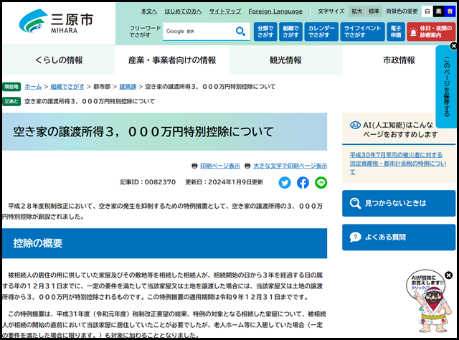The image size is (459, 340).
Task: Select white background color
Action: pyautogui.click(x=427, y=11)
